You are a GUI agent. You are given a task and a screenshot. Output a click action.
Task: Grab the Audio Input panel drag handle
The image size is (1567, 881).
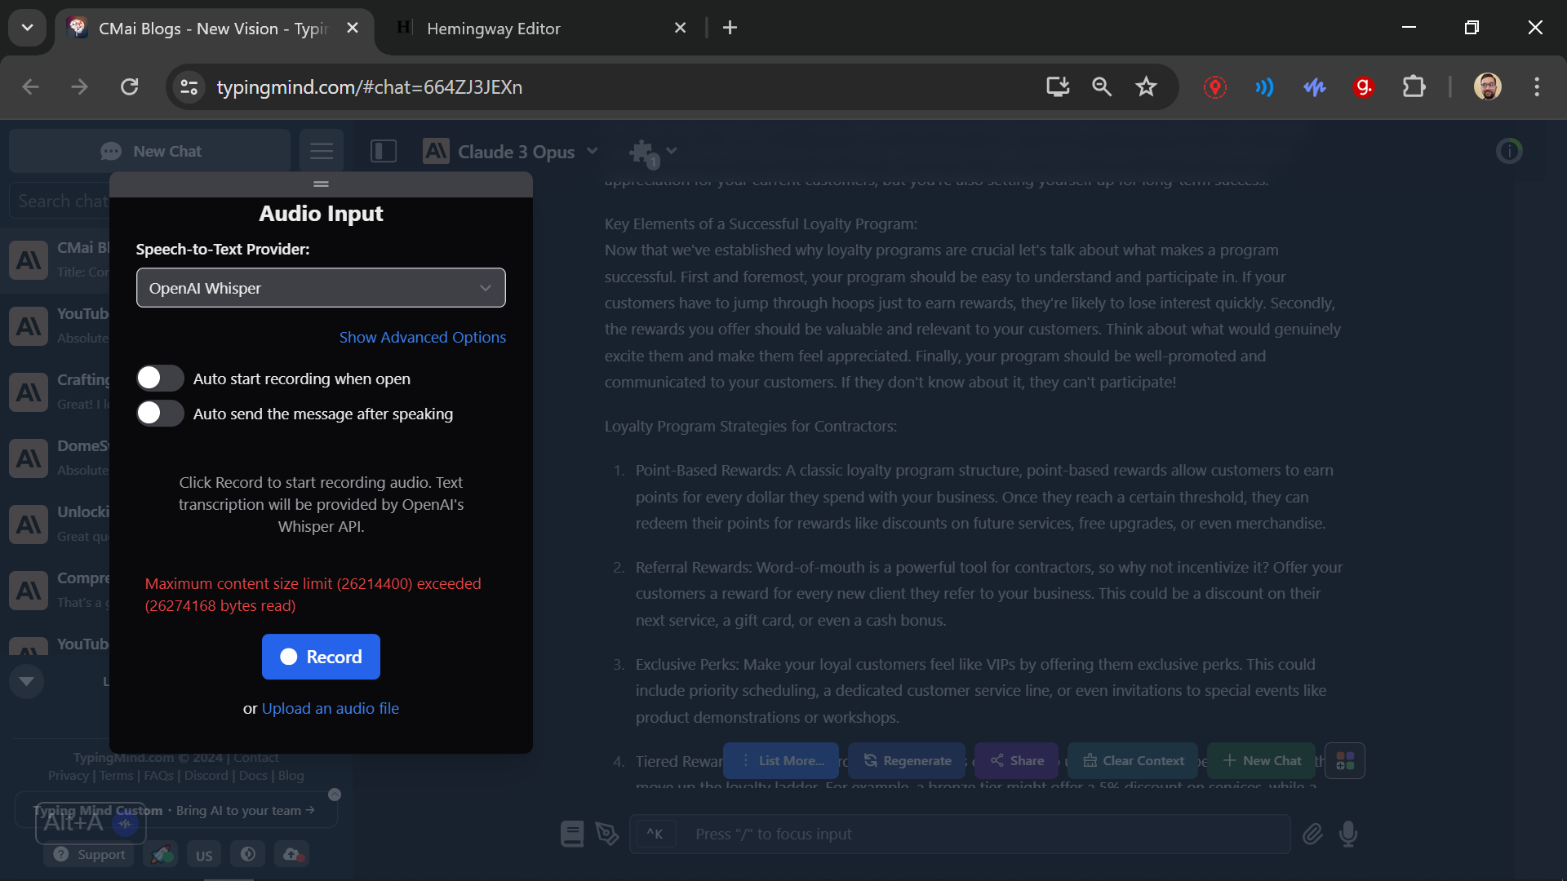(x=321, y=184)
